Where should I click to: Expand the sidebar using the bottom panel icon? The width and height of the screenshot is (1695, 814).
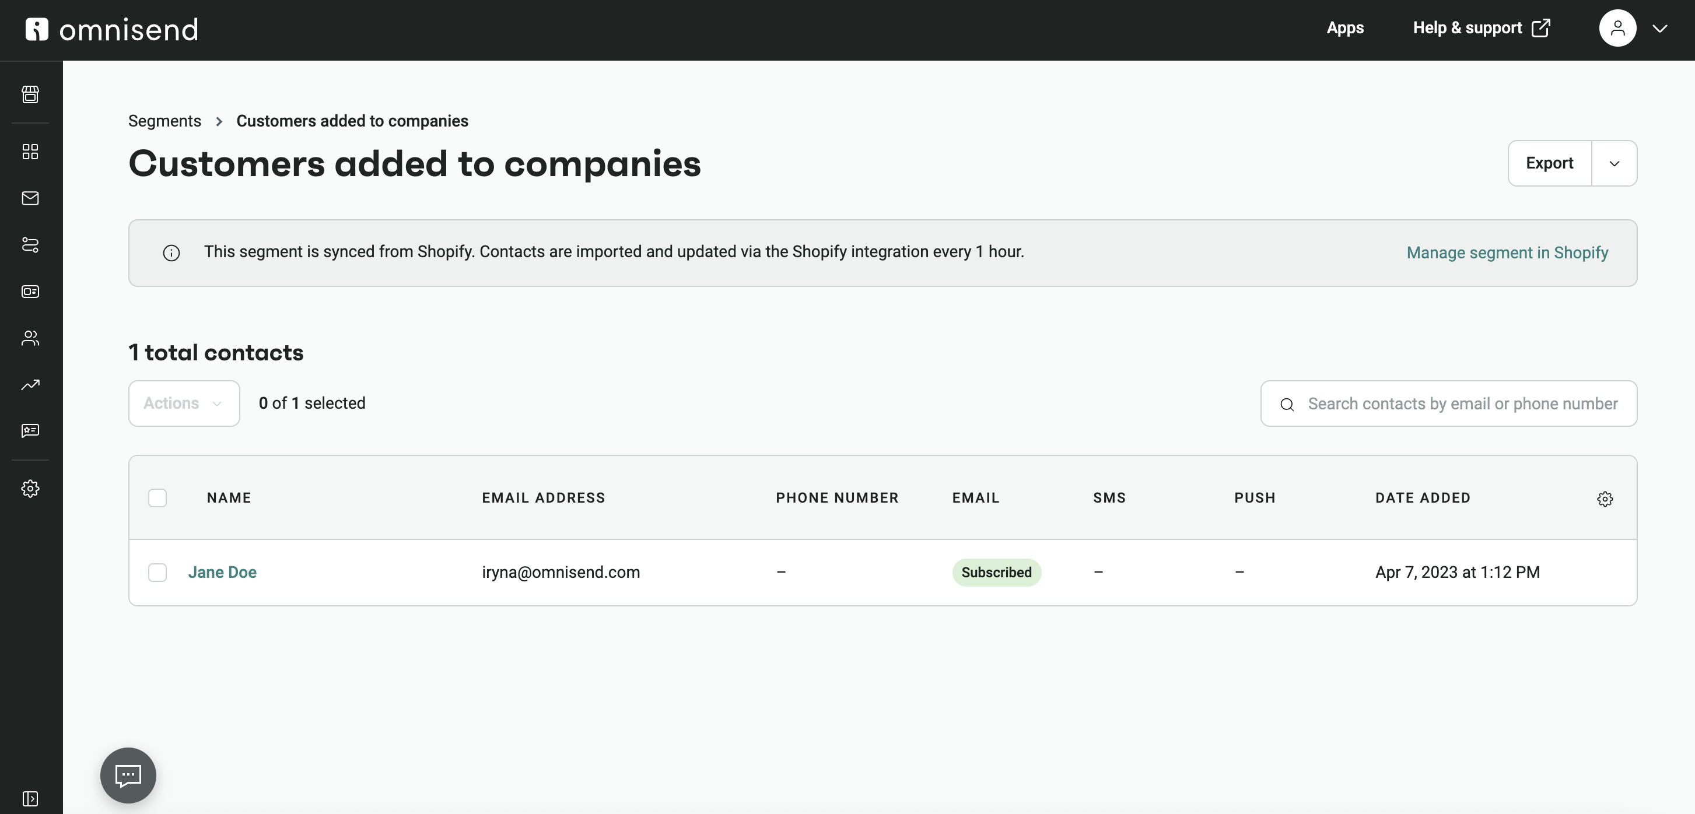pos(30,798)
